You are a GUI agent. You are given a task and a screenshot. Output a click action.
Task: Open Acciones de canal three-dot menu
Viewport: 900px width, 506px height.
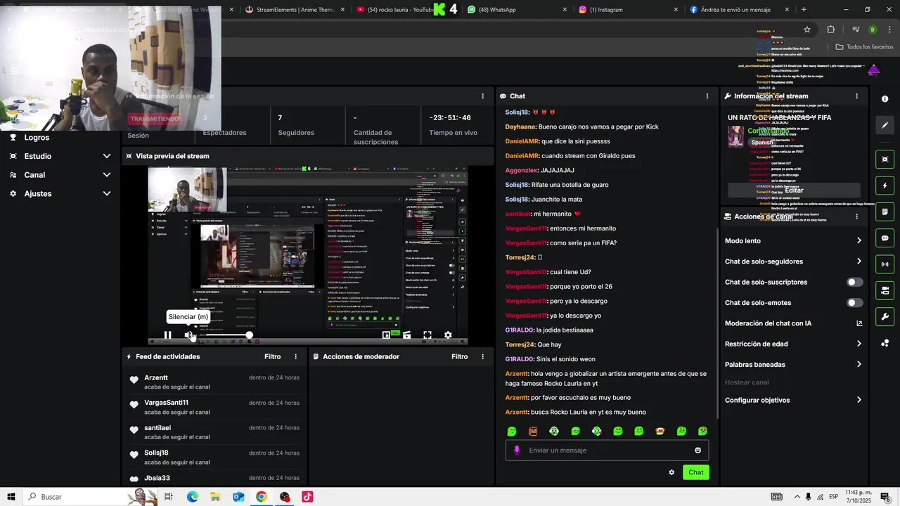856,216
